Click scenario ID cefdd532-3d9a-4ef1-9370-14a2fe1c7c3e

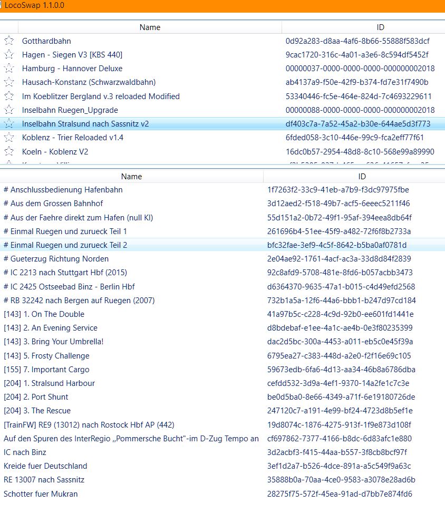[x=338, y=383]
